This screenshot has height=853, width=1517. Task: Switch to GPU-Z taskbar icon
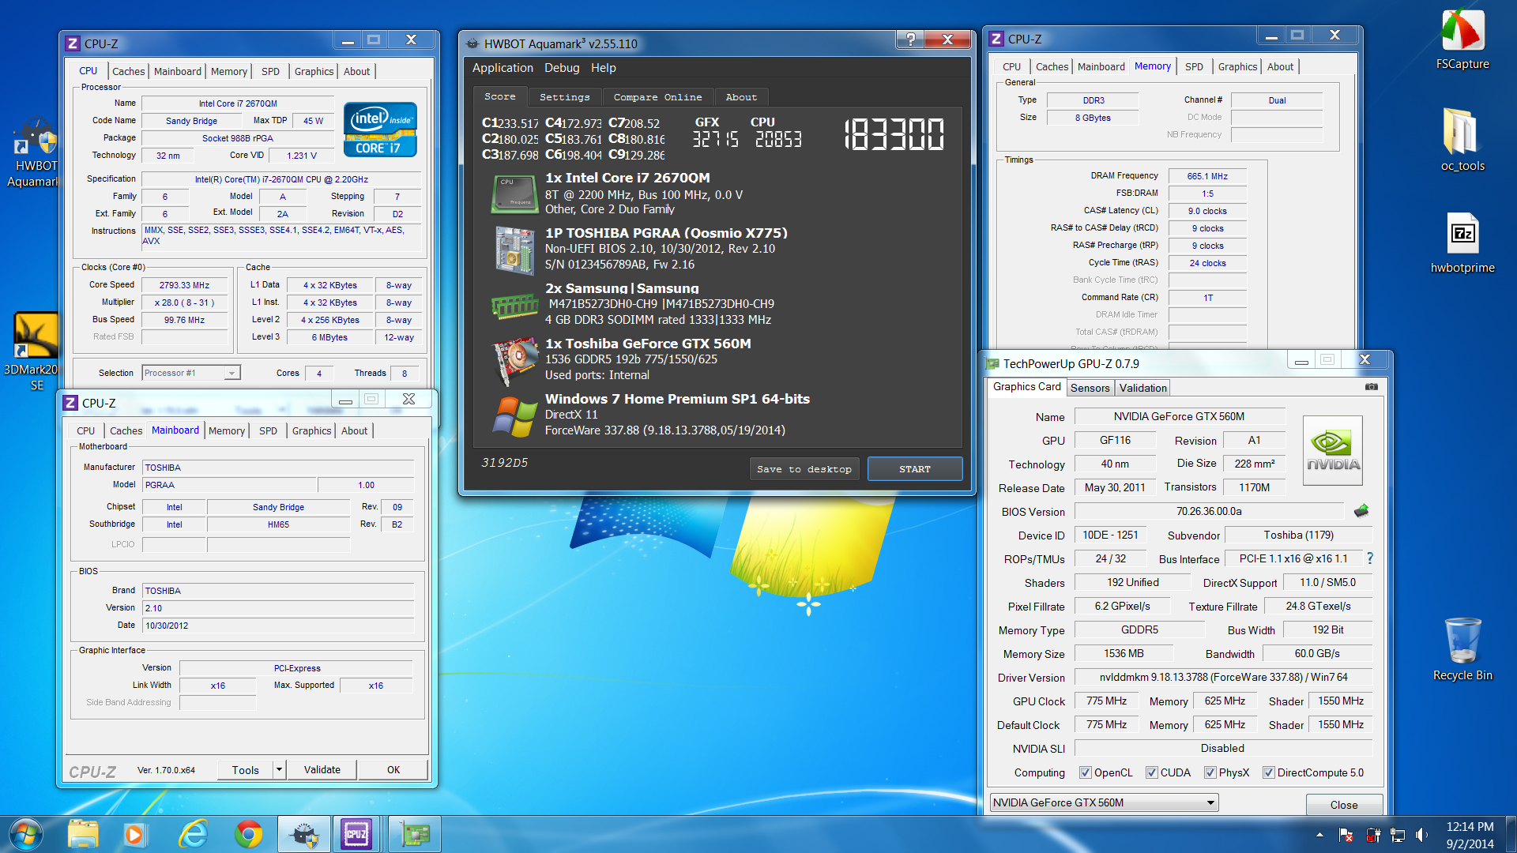click(x=416, y=834)
